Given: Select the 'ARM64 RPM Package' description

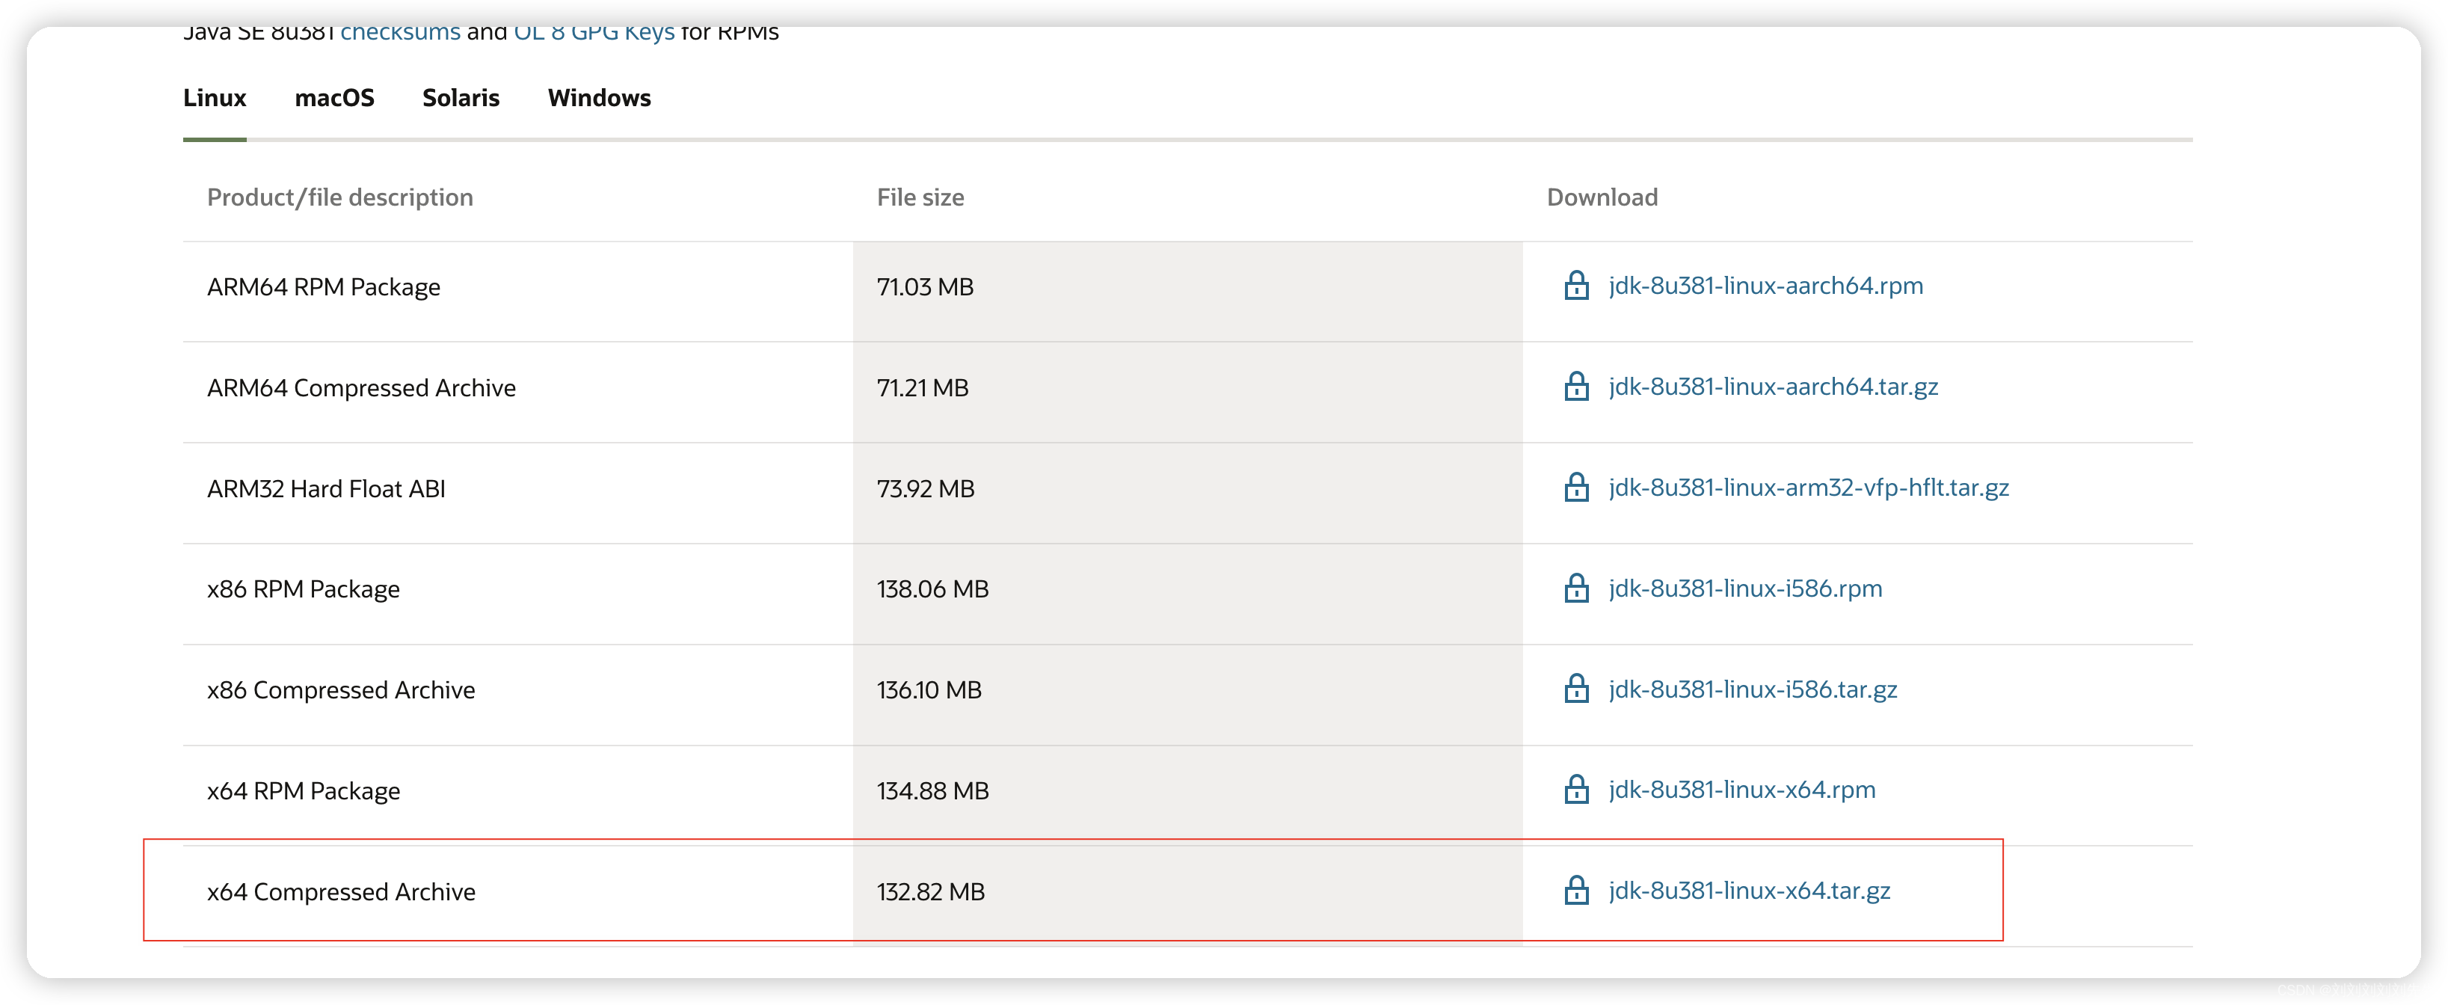Looking at the screenshot, I should pos(324,287).
